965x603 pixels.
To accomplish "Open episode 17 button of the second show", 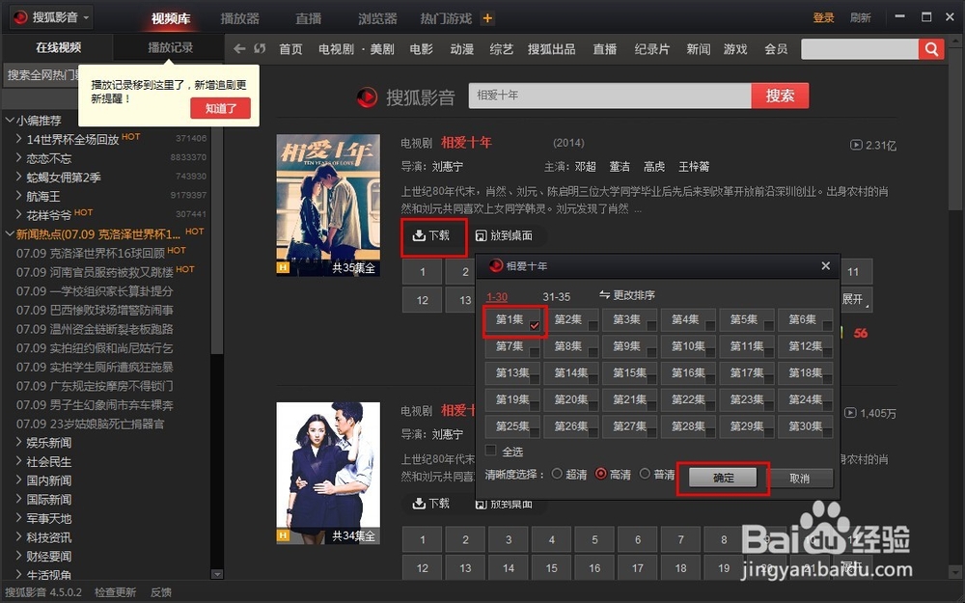I will pyautogui.click(x=638, y=568).
